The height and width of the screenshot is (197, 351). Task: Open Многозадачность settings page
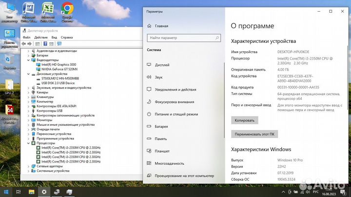(x=170, y=163)
